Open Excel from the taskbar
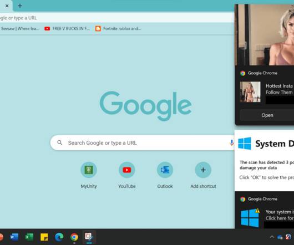The height and width of the screenshot is (245, 294). (x=29, y=237)
